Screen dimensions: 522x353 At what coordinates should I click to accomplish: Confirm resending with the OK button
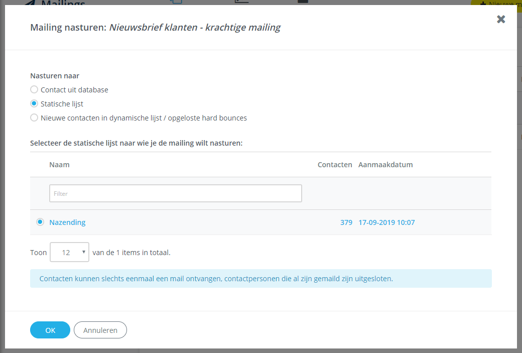click(x=50, y=330)
